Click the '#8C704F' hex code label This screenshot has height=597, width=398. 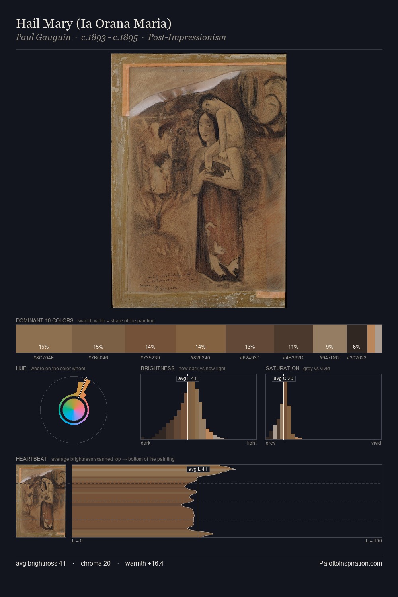point(43,358)
